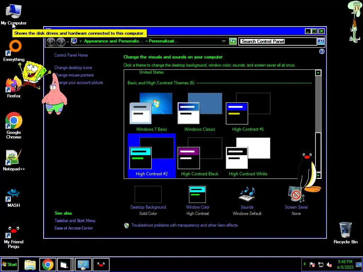The height and width of the screenshot is (272, 363).
Task: Open the Action Center flag icon
Action: click(312, 264)
